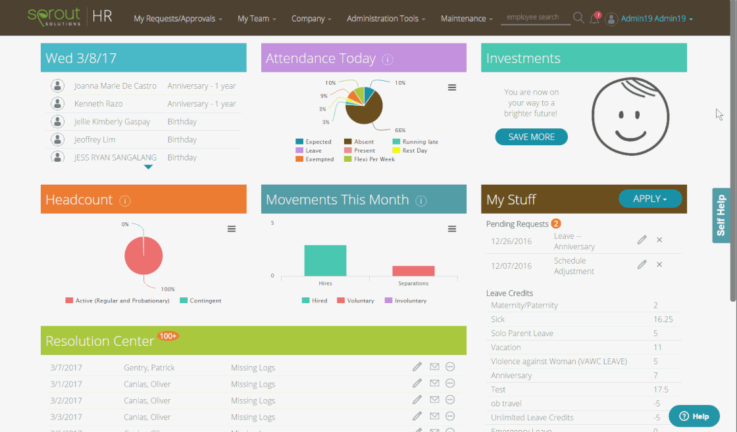This screenshot has height=432, width=737.
Task: Click the Resolution Center 100+ badge
Action: [167, 335]
